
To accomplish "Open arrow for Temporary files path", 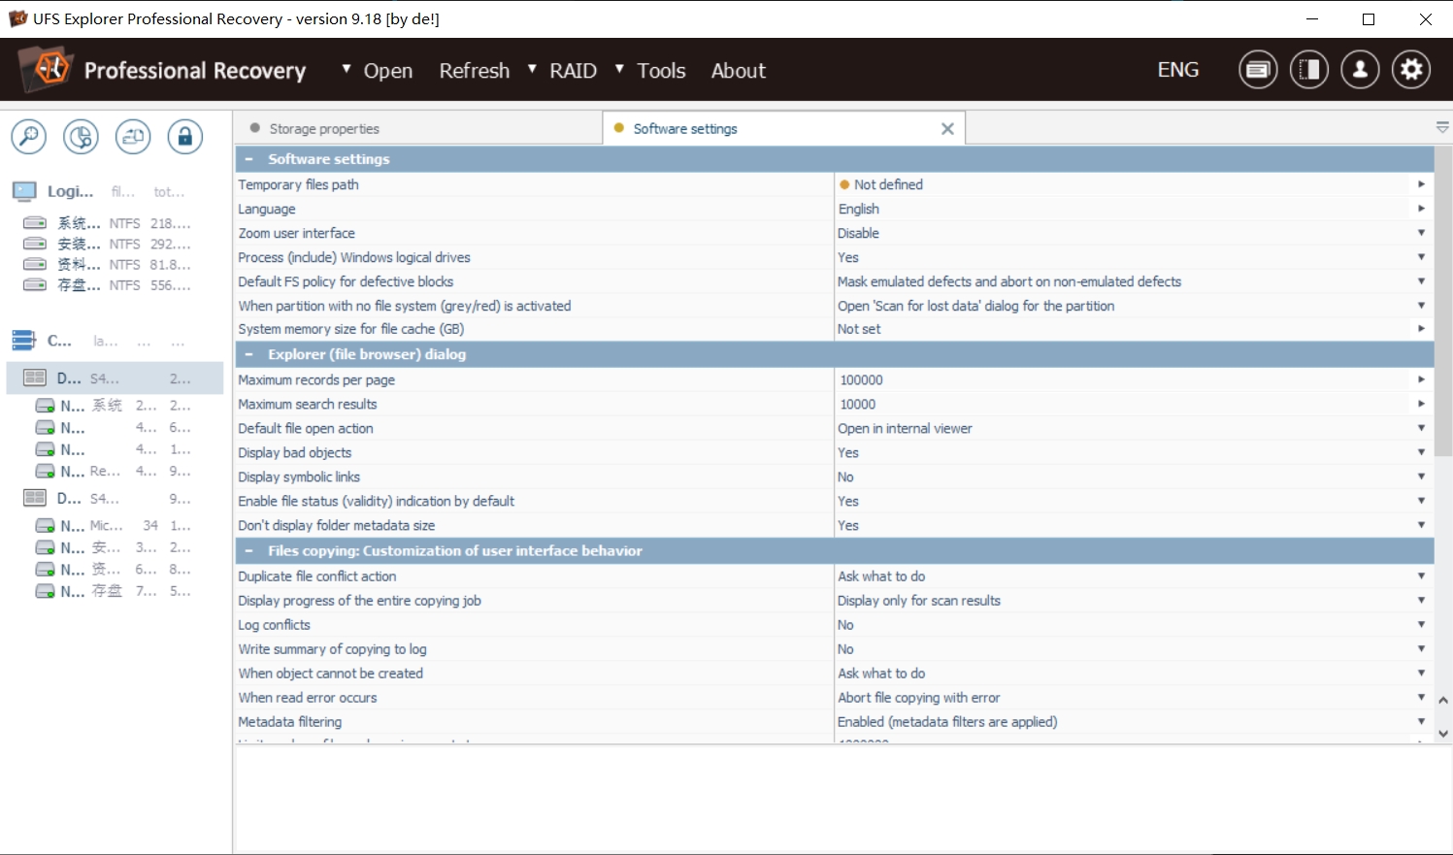I will (x=1421, y=184).
